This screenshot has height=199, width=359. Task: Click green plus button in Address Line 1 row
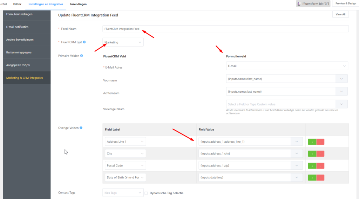tap(312, 142)
